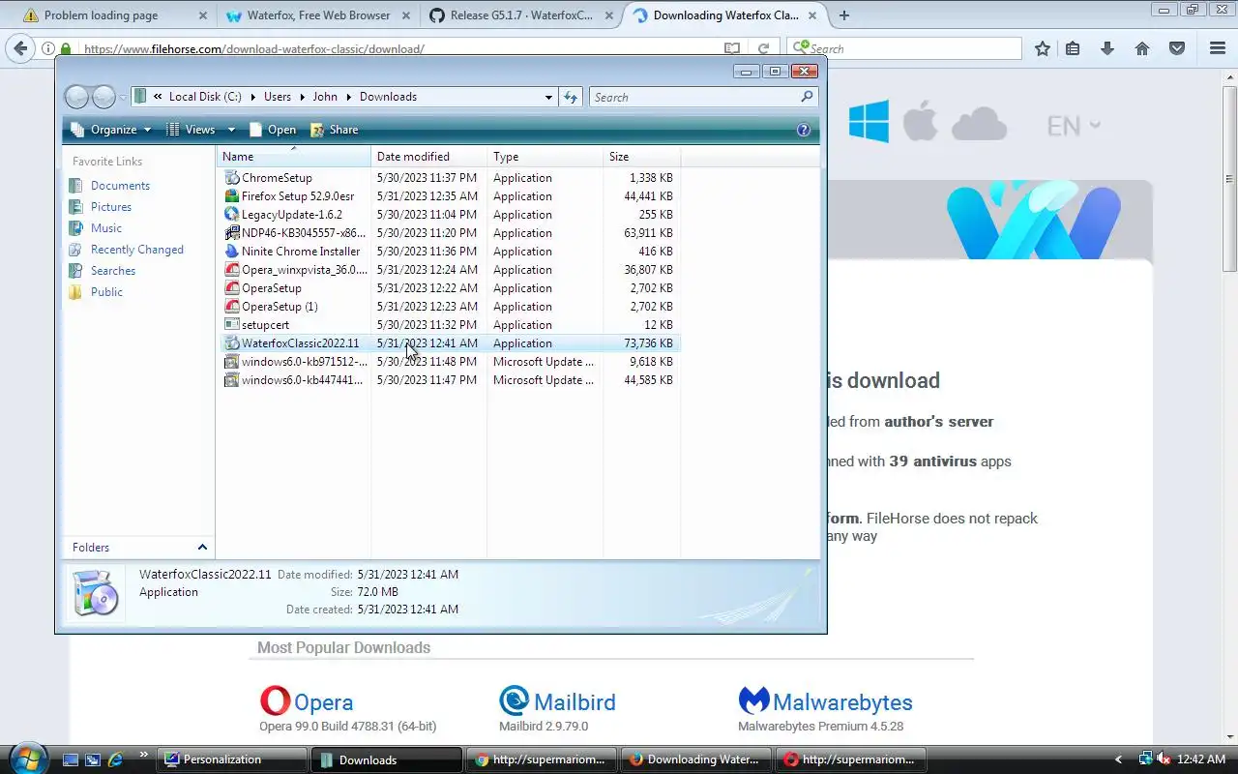This screenshot has height=774, width=1238.
Task: Open the Waterfox hamburger menu
Action: click(1218, 48)
